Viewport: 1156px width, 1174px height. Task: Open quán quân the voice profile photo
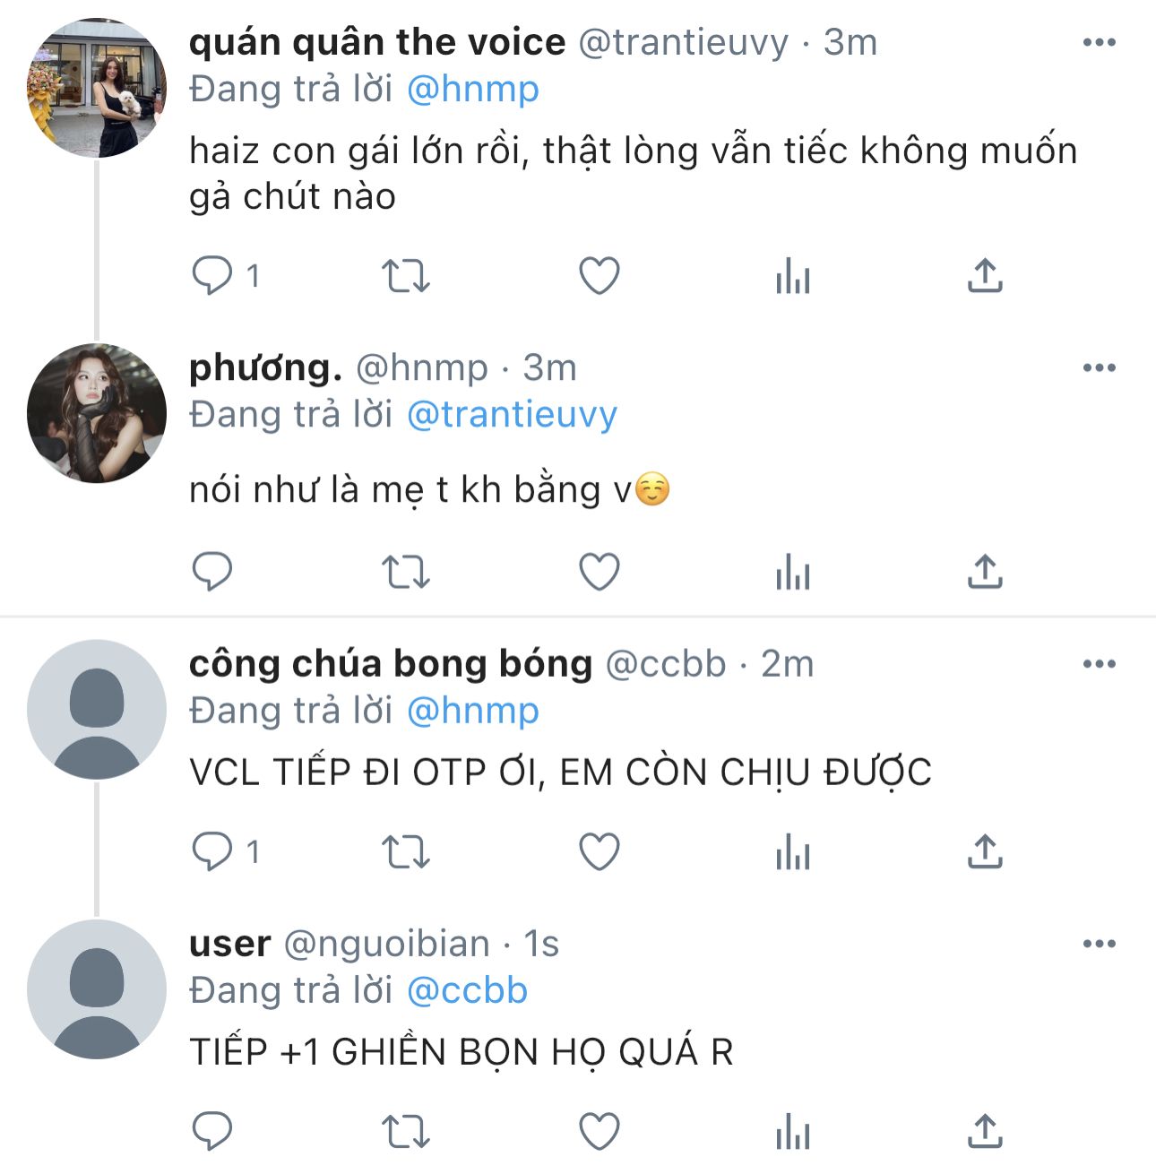tap(97, 88)
